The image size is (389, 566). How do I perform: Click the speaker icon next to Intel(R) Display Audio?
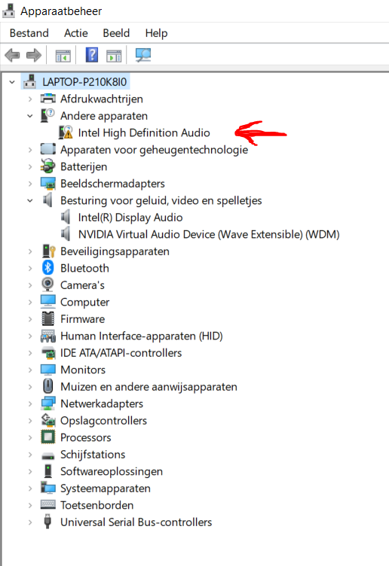pyautogui.click(x=66, y=218)
